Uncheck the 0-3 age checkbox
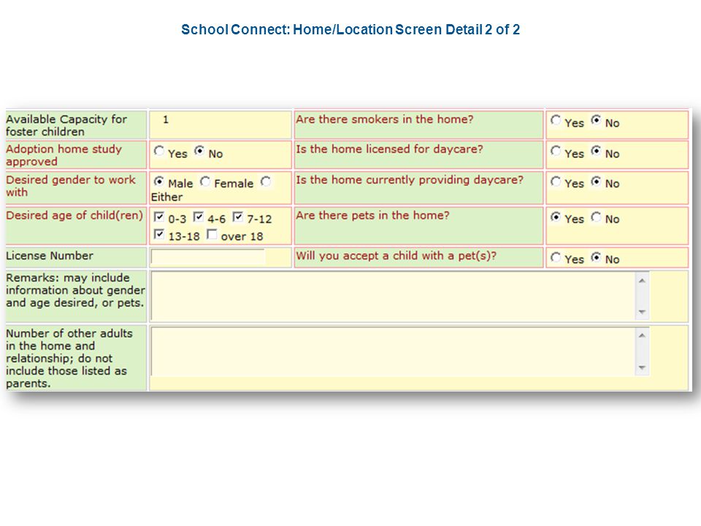The width and height of the screenshot is (701, 526). [158, 217]
